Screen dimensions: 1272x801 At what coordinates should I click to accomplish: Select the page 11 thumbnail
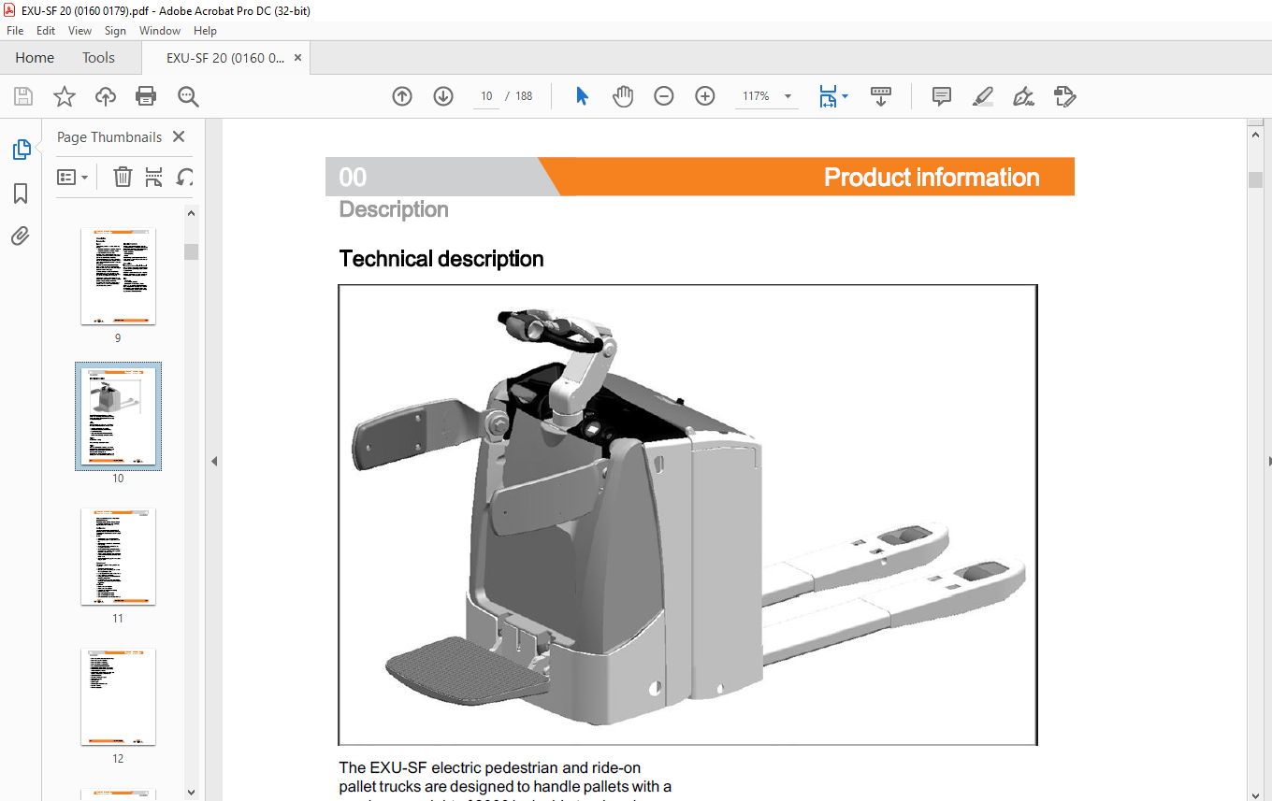pos(118,556)
